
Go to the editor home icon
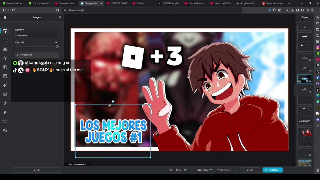[5, 17]
